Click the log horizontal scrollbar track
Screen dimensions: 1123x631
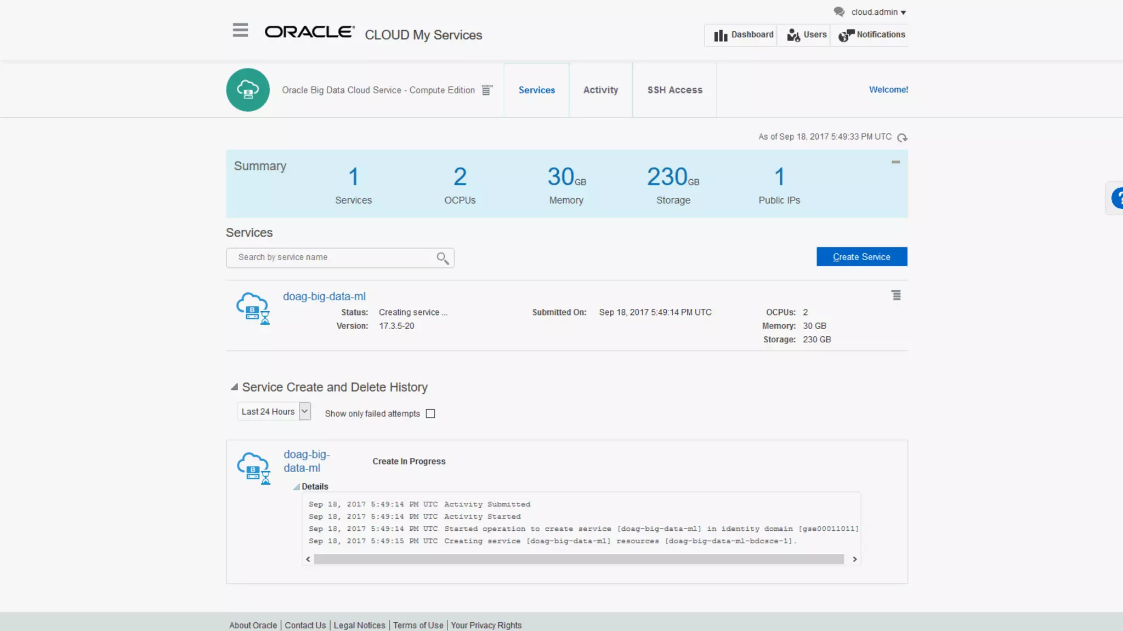click(x=578, y=559)
